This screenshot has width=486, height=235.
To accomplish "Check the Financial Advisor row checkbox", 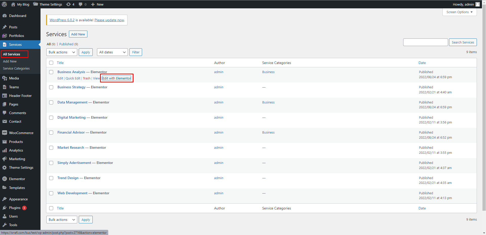I will [x=51, y=133].
